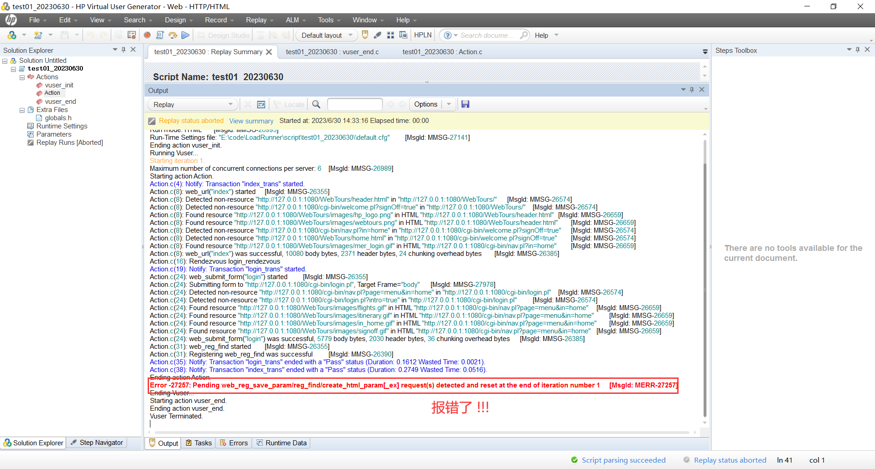Switch to the Step Navigator tab

coord(97,443)
